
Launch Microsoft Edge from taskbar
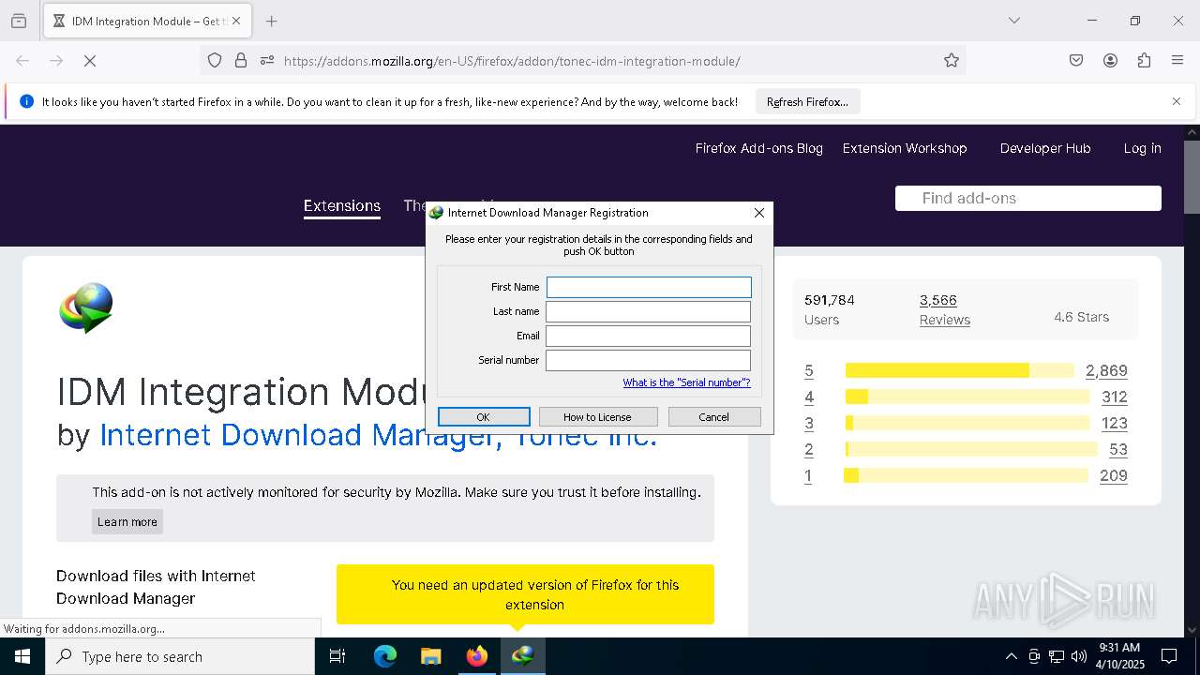point(385,656)
